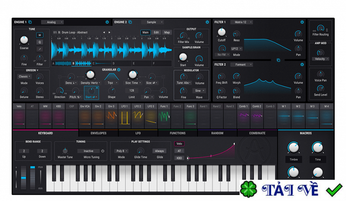Click the Timbre macro knob
Screen dimensions: 346x201
click(294, 148)
